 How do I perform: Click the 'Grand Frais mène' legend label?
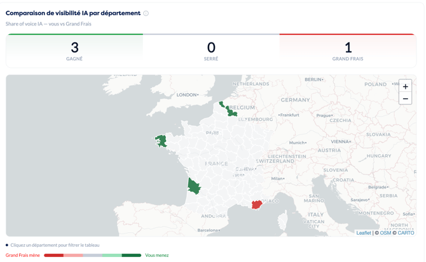pos(22,255)
